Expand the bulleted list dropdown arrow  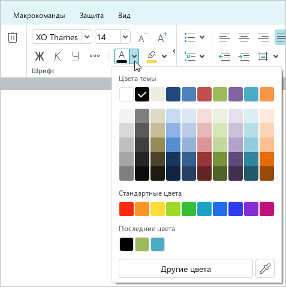point(202,37)
